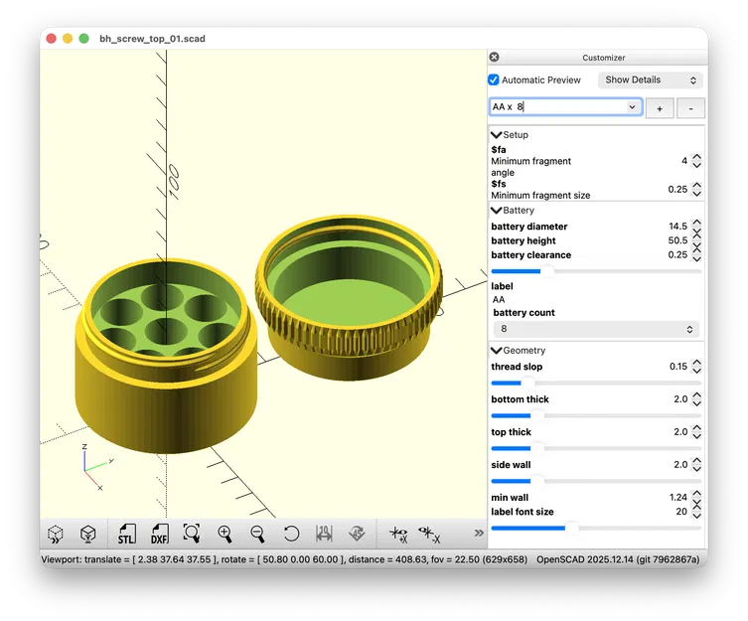Zoom in on the 3D viewport

(x=225, y=534)
